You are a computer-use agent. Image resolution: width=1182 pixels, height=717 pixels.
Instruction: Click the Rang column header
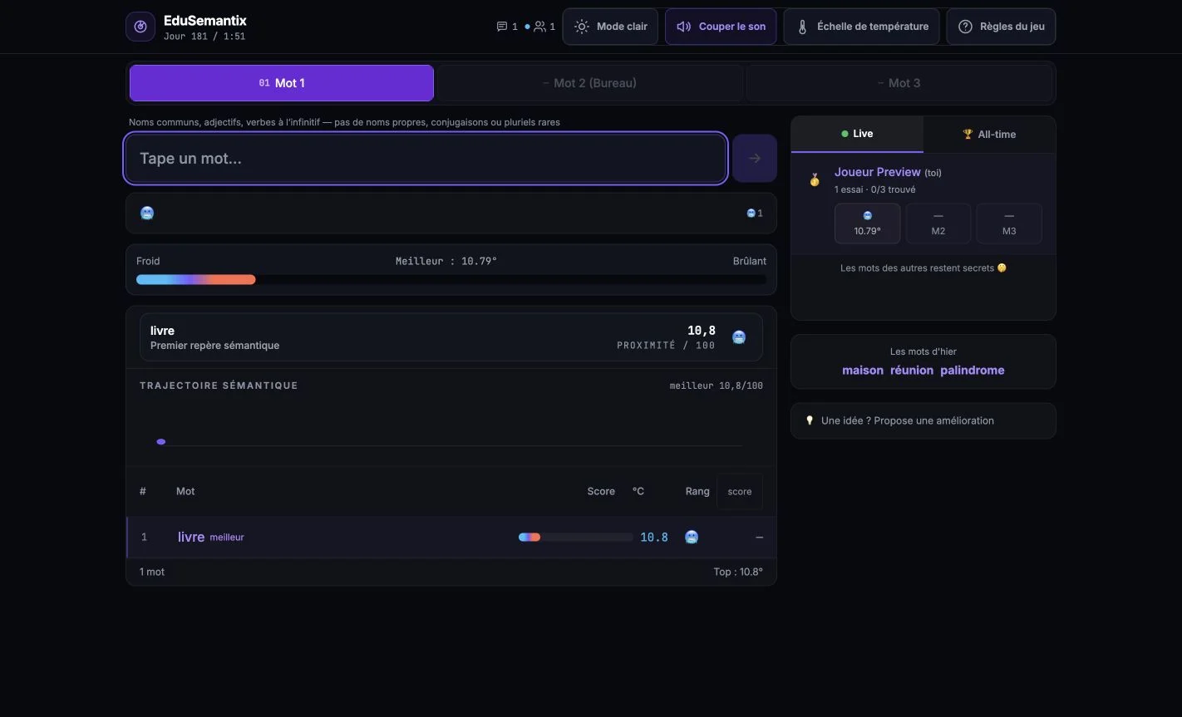click(x=697, y=491)
